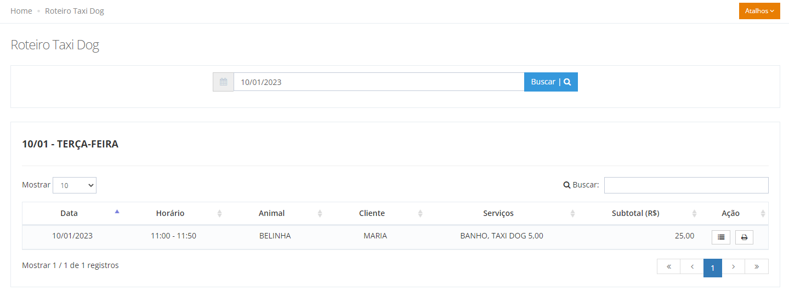This screenshot has height=296, width=789.
Task: Go to first page with double-left arrow
Action: click(x=669, y=266)
